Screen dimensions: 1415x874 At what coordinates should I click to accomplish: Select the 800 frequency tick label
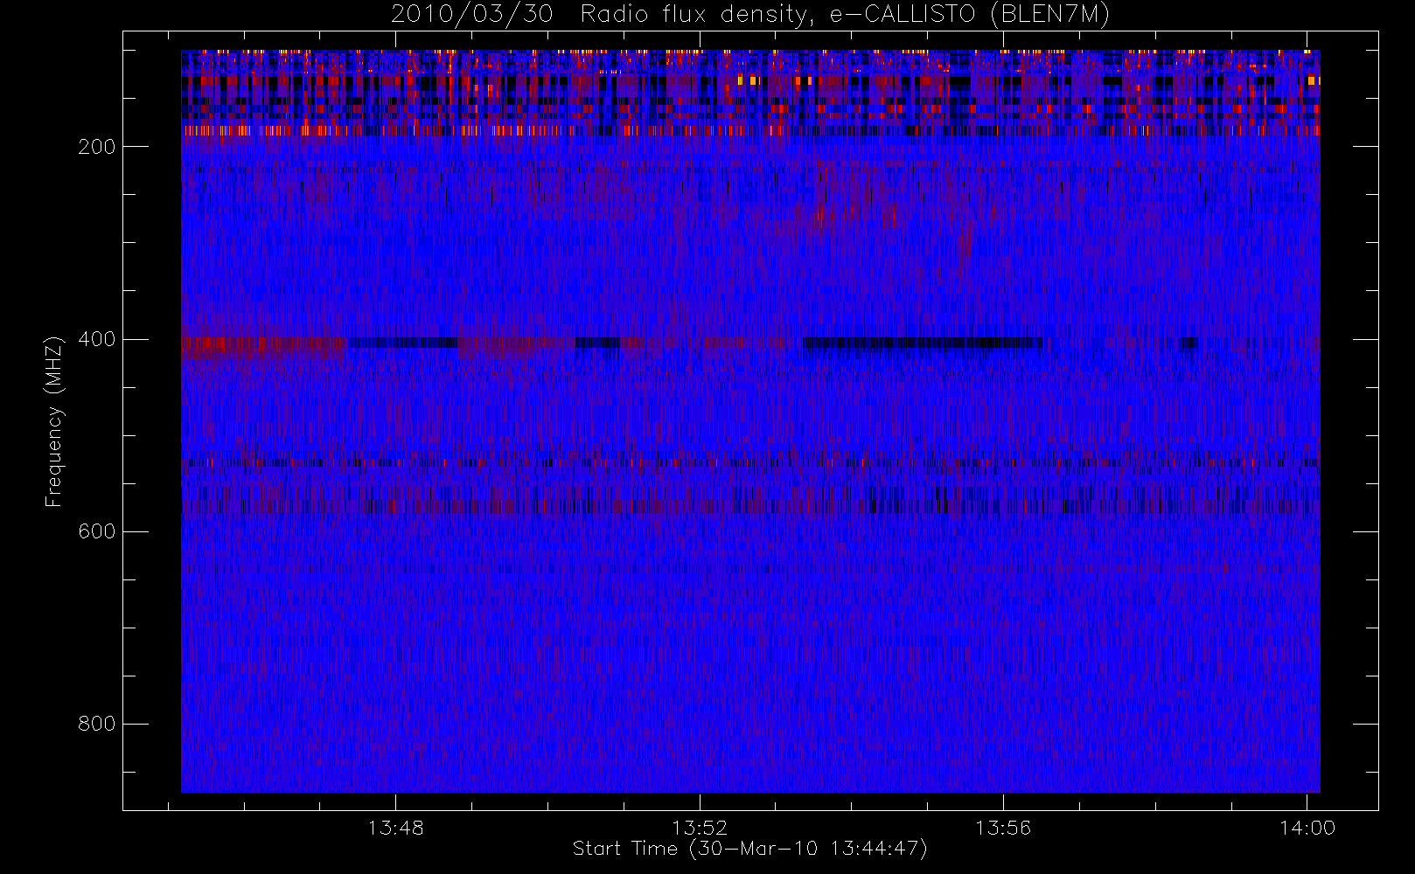(x=96, y=724)
